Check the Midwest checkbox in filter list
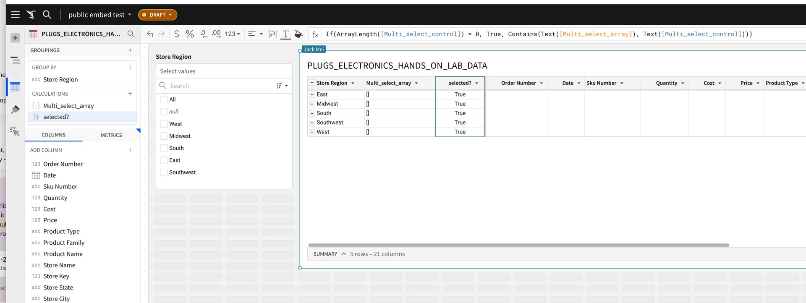This screenshot has width=806, height=303. point(164,136)
